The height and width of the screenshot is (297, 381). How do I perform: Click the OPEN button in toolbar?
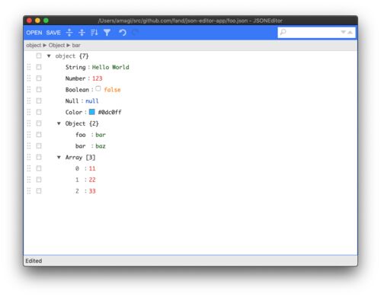pos(34,33)
